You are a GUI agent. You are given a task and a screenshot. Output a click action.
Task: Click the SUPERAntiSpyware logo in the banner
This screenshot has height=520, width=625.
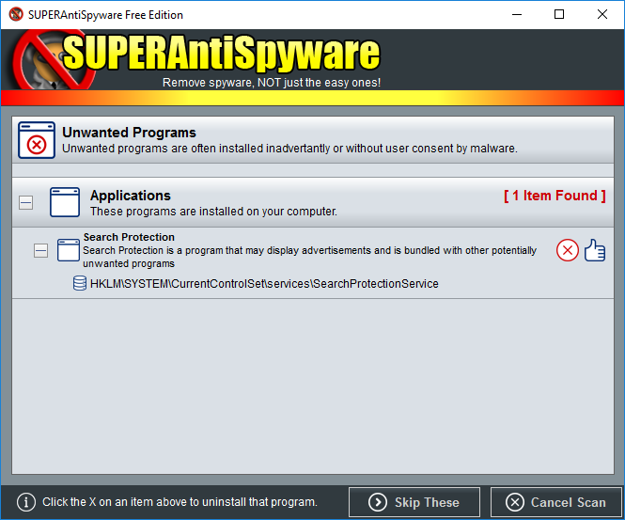tap(197, 59)
